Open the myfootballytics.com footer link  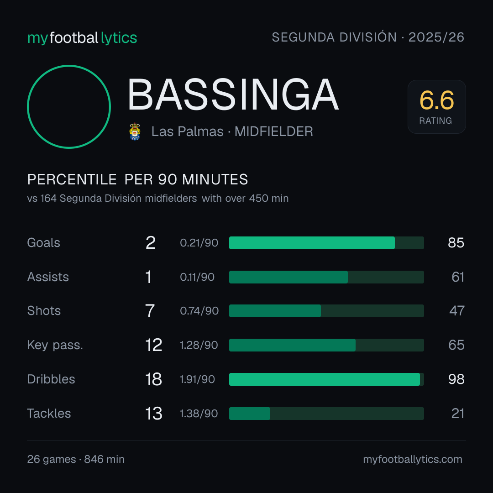[413, 459]
